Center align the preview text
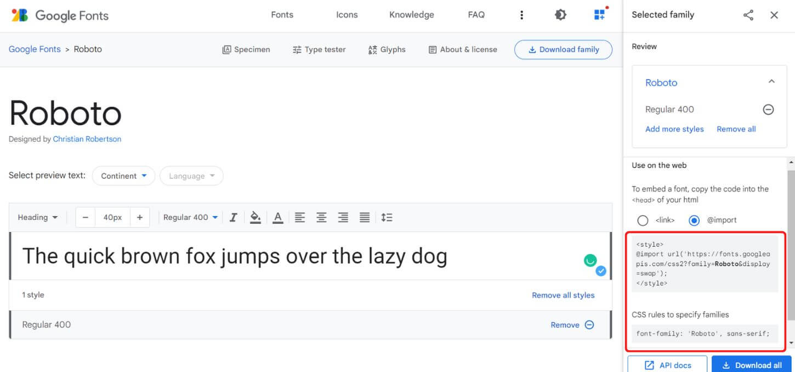 [321, 217]
